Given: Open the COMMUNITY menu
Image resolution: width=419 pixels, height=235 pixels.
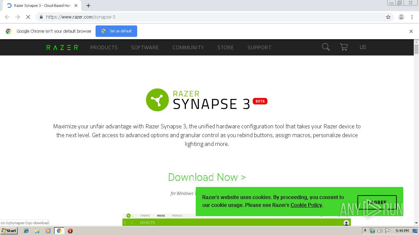Looking at the screenshot, I should click(x=188, y=48).
